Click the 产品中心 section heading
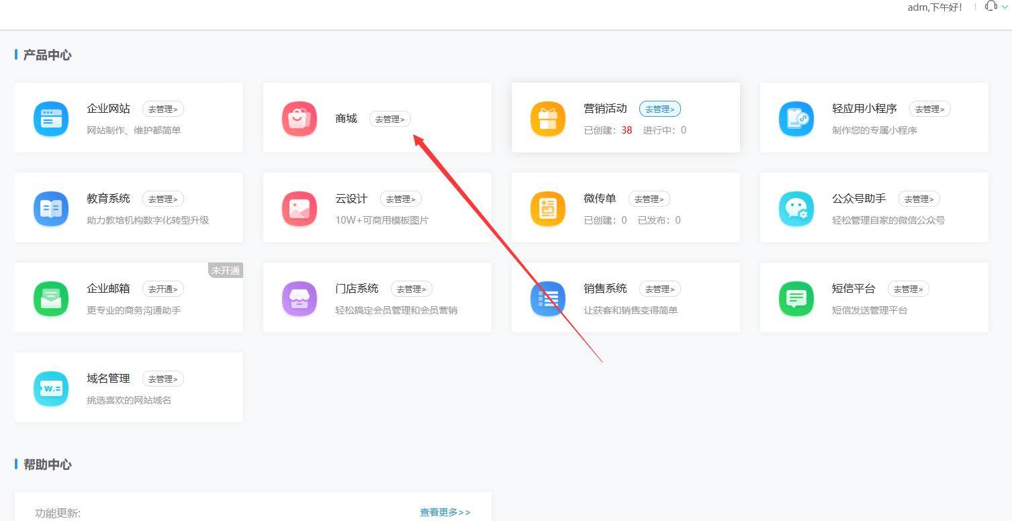1012x521 pixels. (47, 55)
